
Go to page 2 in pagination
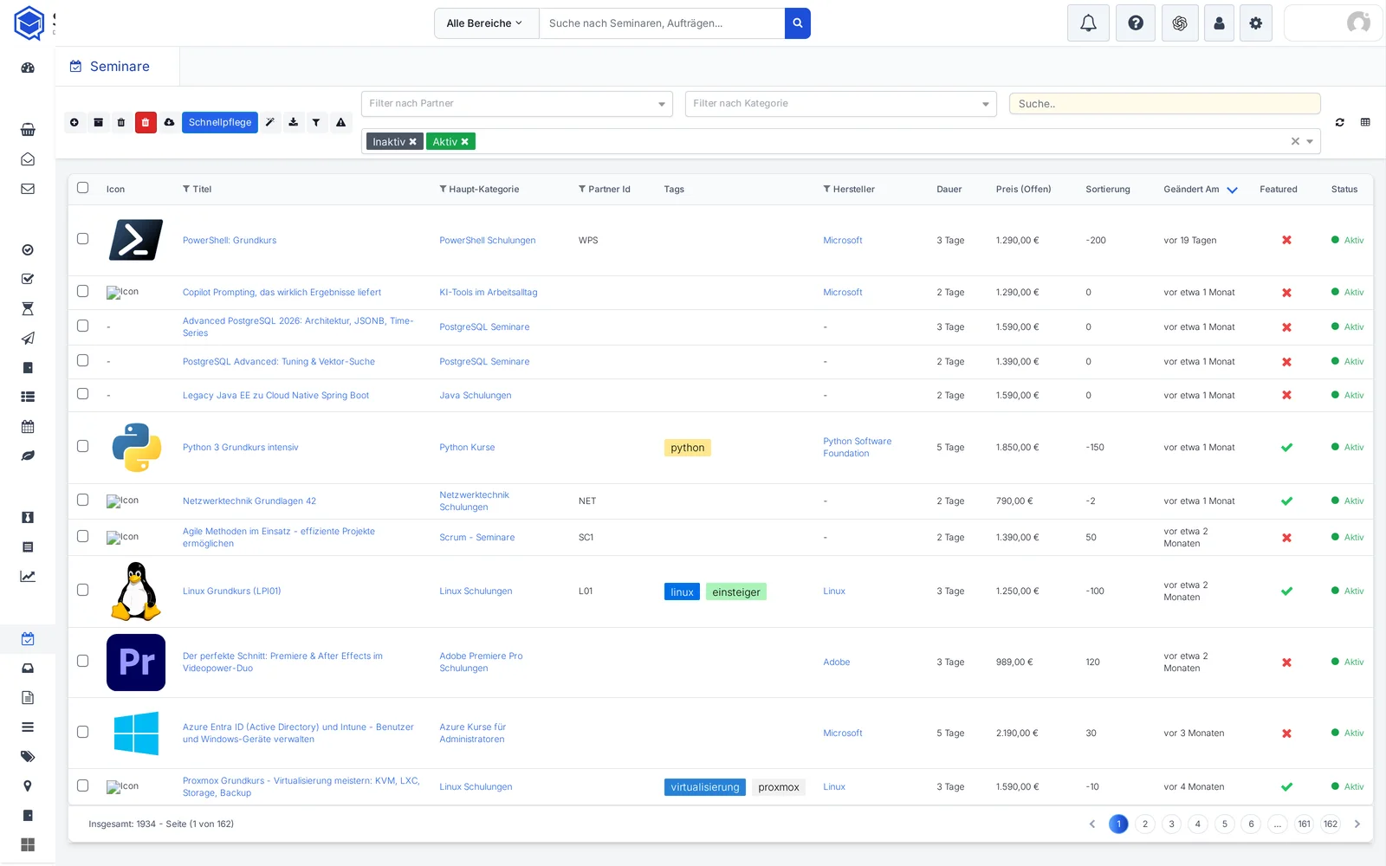(1145, 824)
